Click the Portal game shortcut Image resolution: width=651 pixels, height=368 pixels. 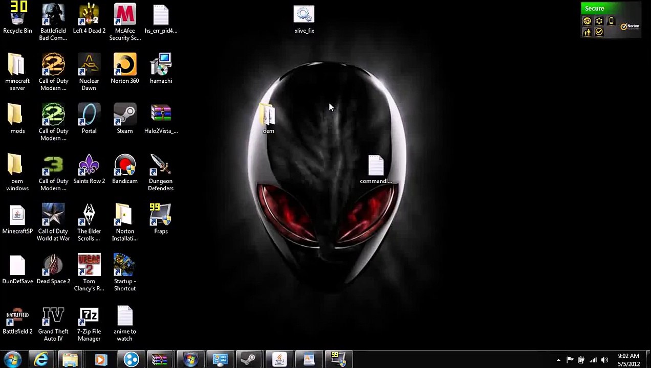click(x=89, y=119)
